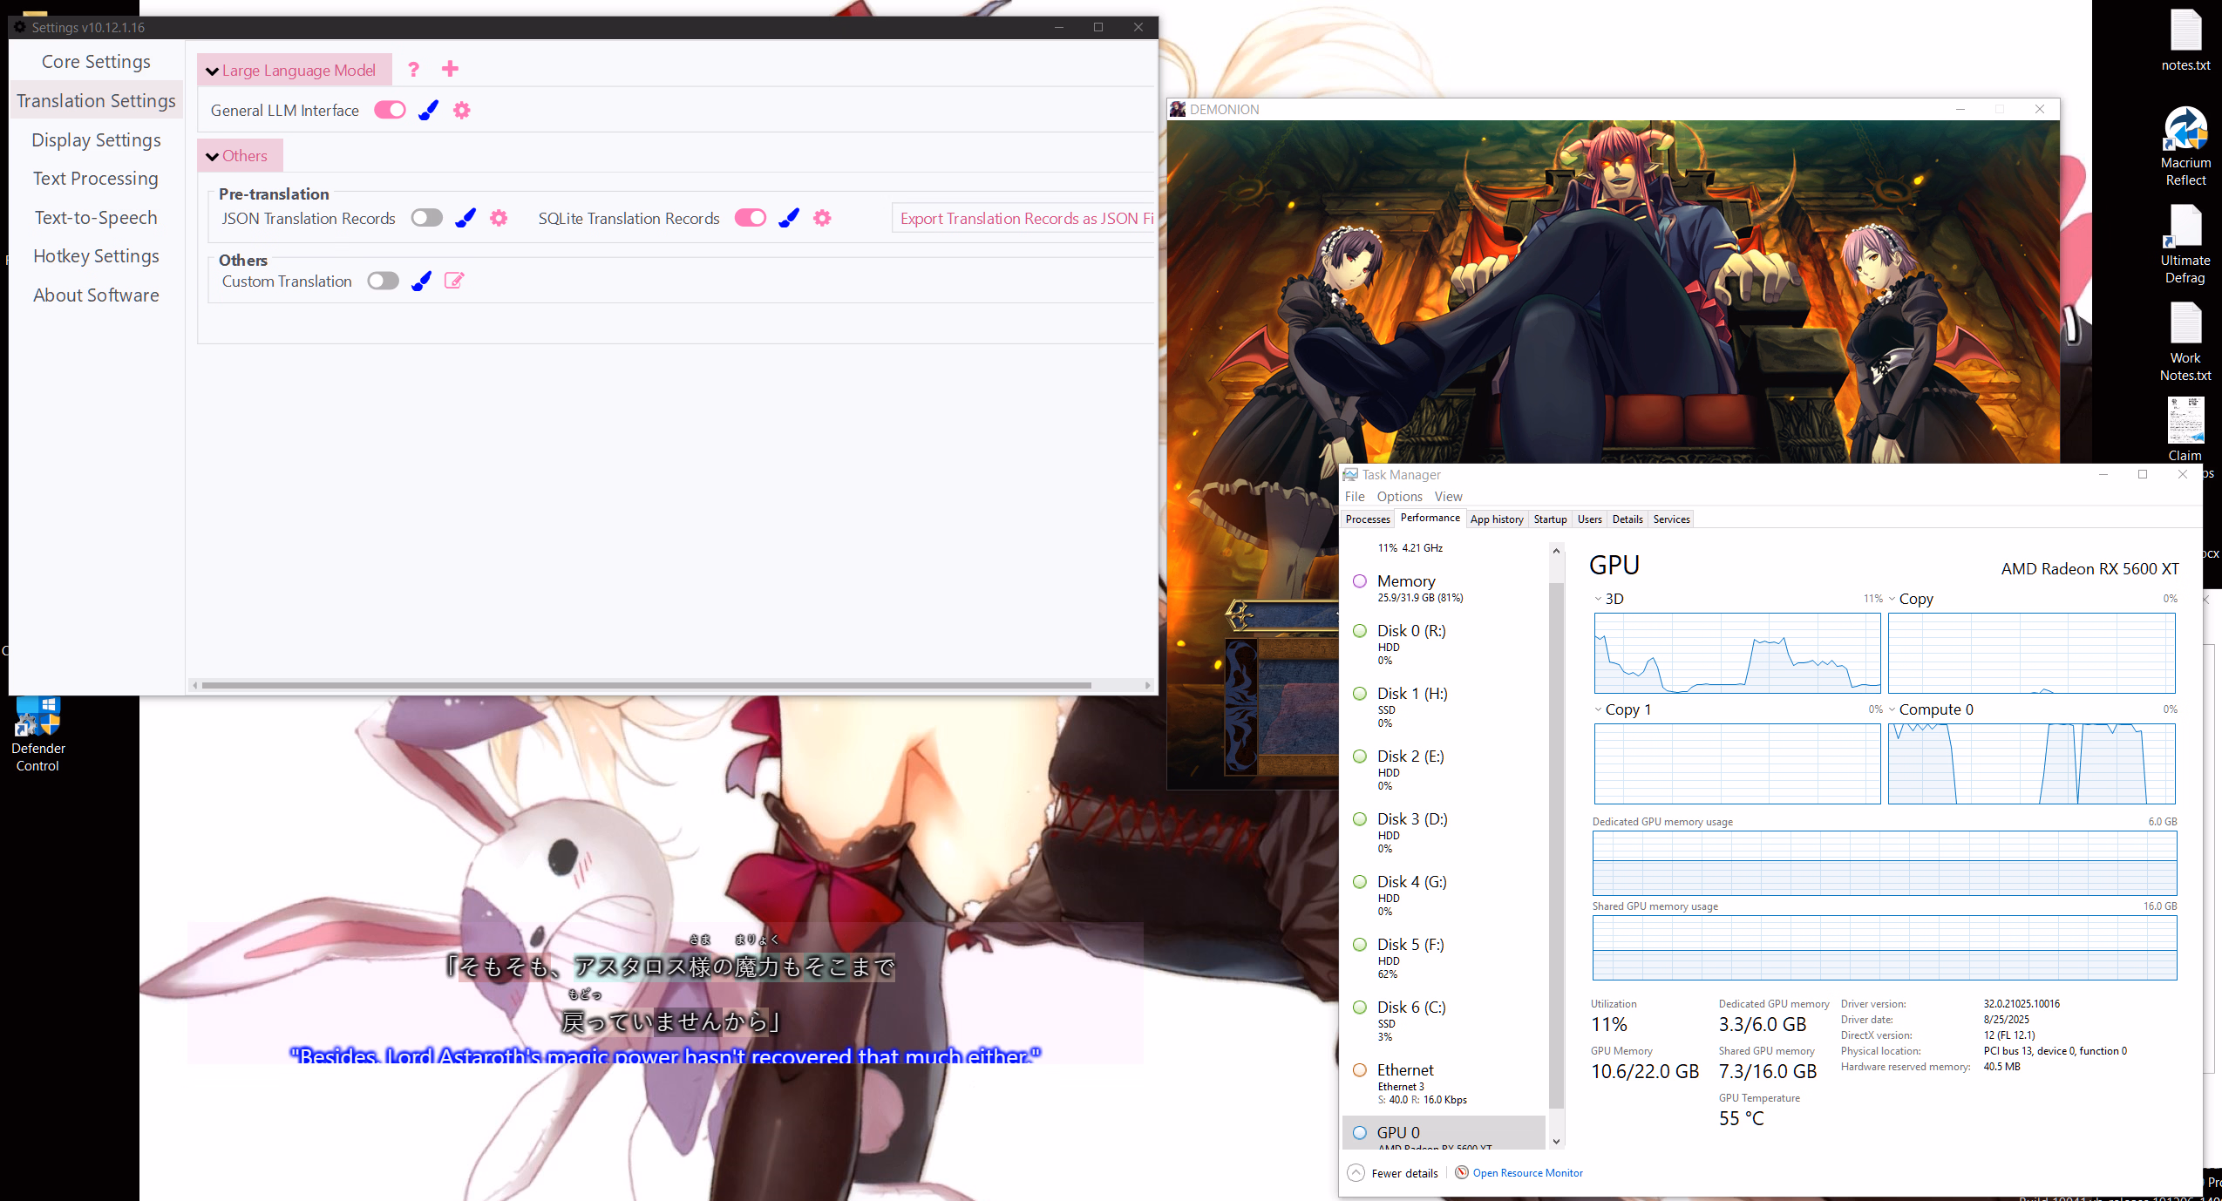Click Custom Translation edit pencil icon
Screen dimensions: 2222x1201
454,281
